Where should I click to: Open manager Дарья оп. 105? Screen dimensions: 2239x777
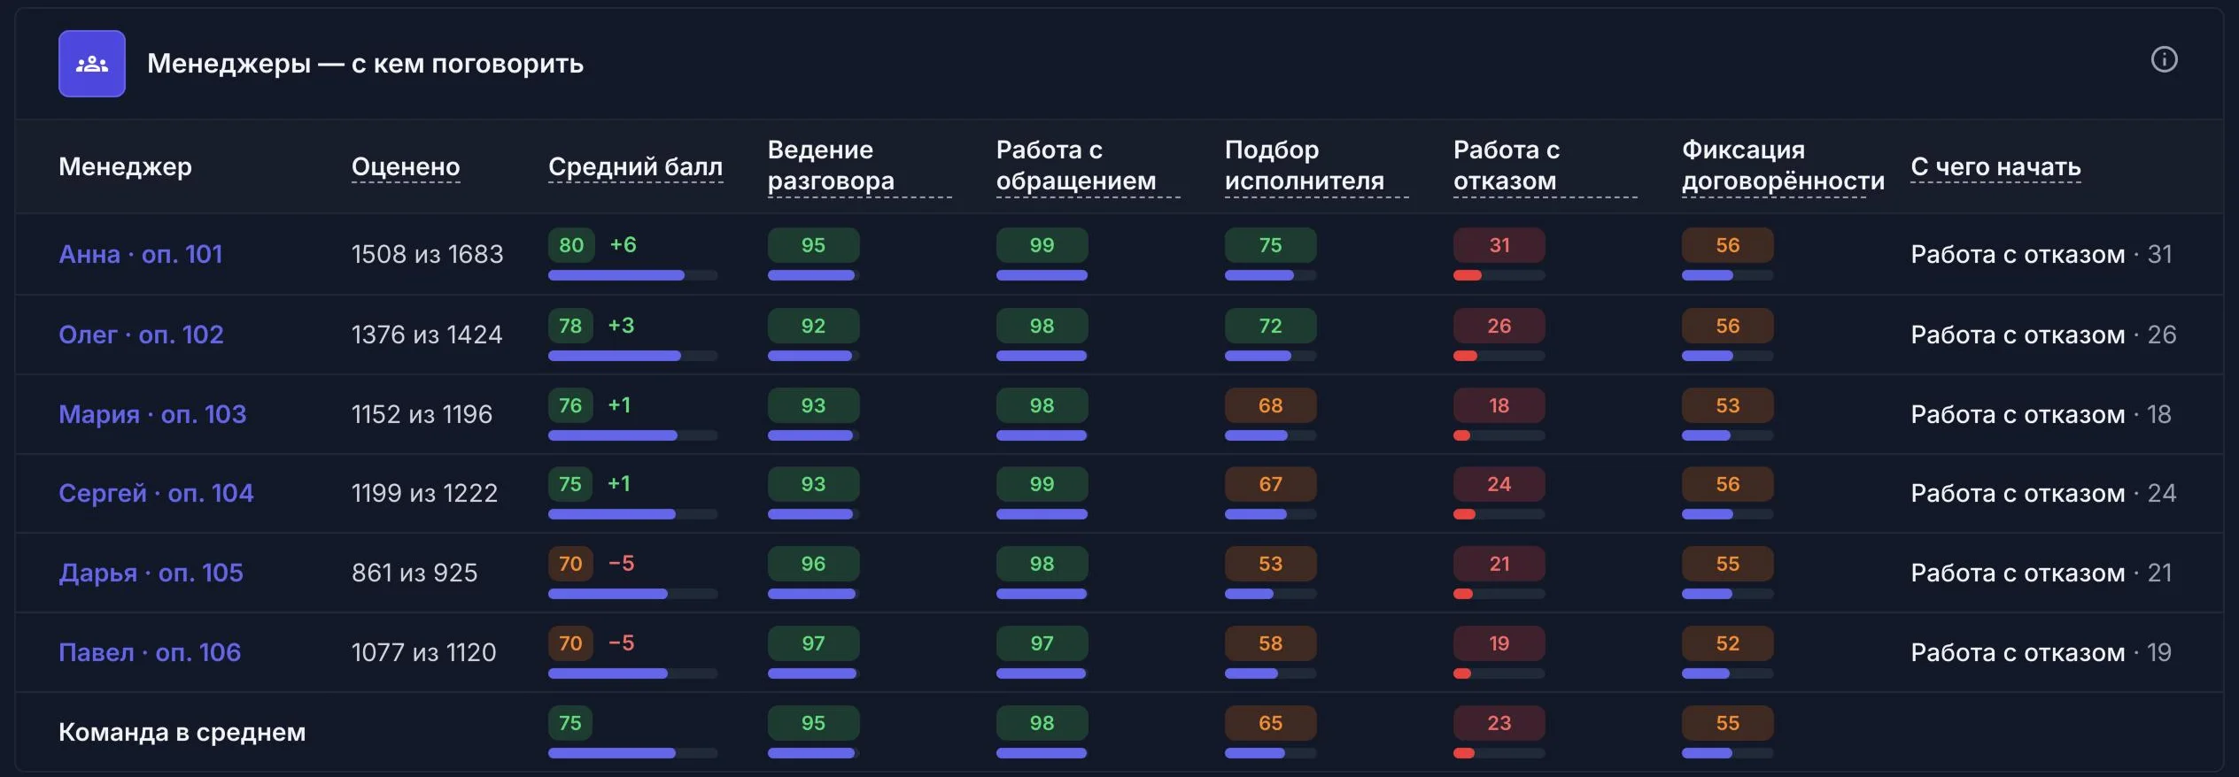151,573
